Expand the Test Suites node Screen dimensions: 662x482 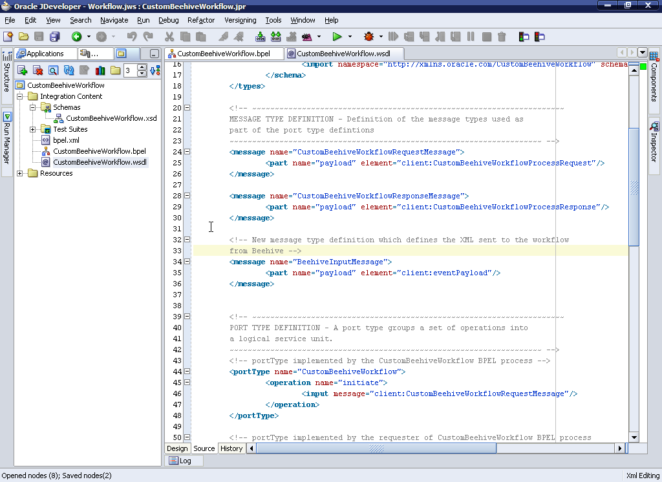click(x=31, y=129)
